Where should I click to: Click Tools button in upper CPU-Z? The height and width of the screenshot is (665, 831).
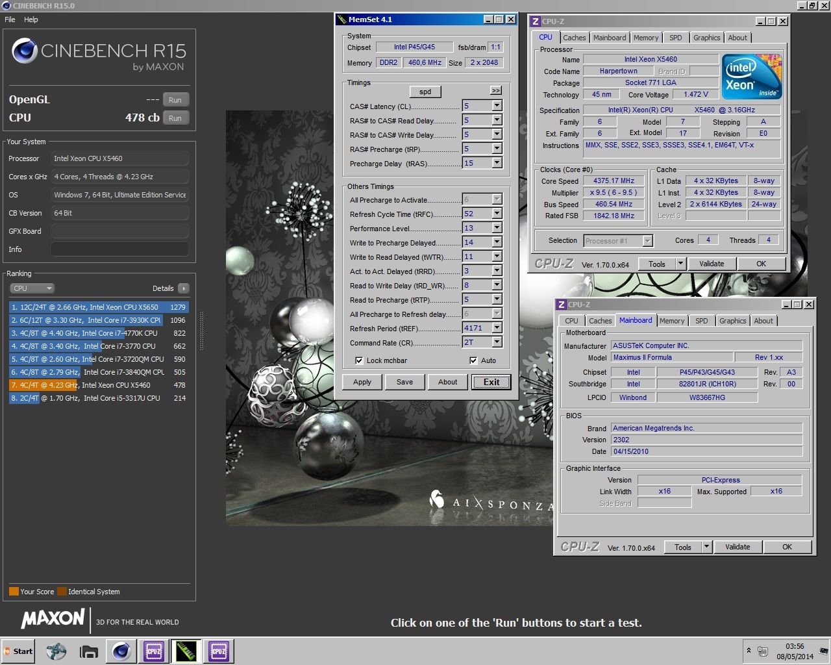(x=657, y=264)
